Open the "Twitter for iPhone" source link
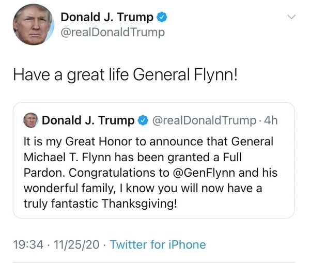This screenshot has width=310, height=263. (x=158, y=244)
